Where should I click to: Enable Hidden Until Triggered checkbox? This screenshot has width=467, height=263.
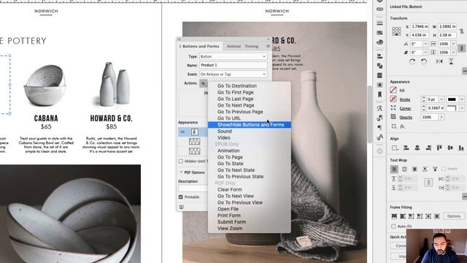point(181,161)
